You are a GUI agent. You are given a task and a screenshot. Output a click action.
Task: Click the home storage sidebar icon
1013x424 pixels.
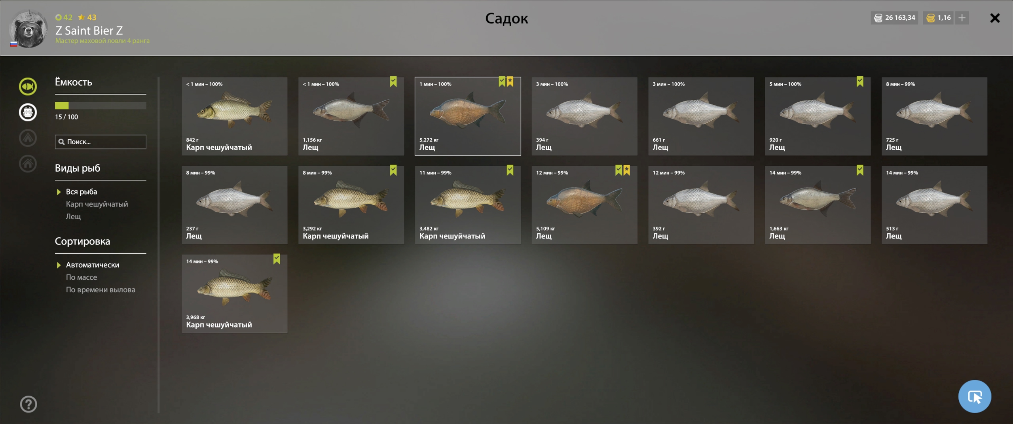point(28,164)
